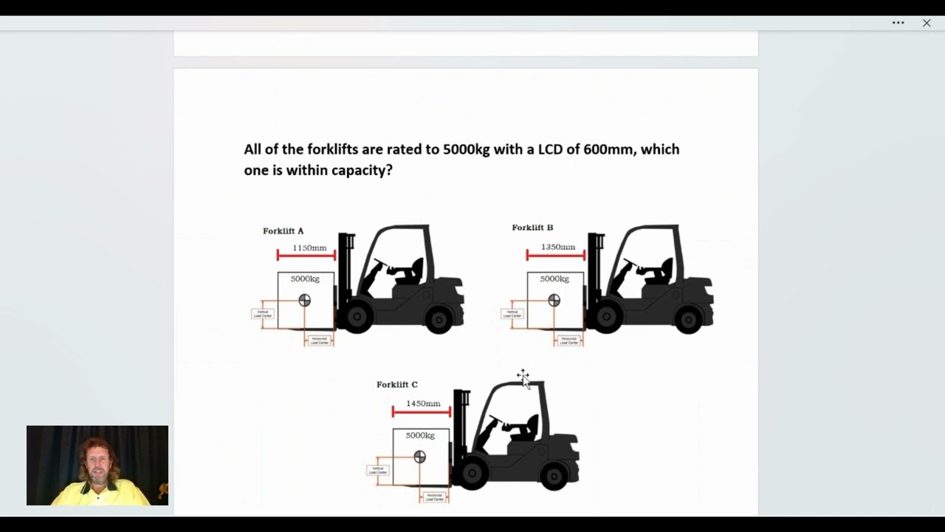The image size is (945, 532).
Task: Click Forklift C's center of gravity marker
Action: 420,457
